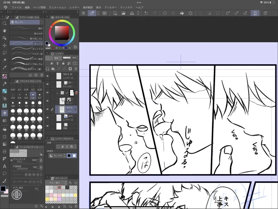Open the グレー塗り color set dropdown

[56, 183]
